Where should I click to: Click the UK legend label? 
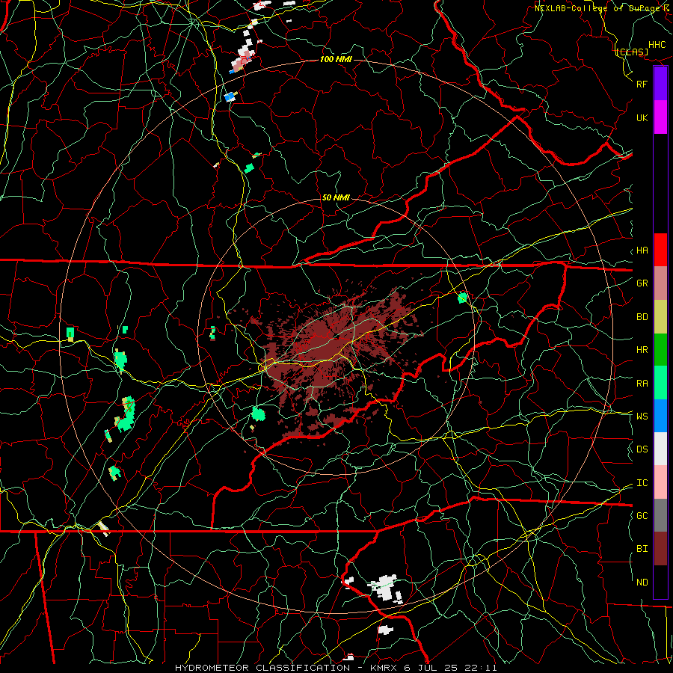pyautogui.click(x=642, y=117)
